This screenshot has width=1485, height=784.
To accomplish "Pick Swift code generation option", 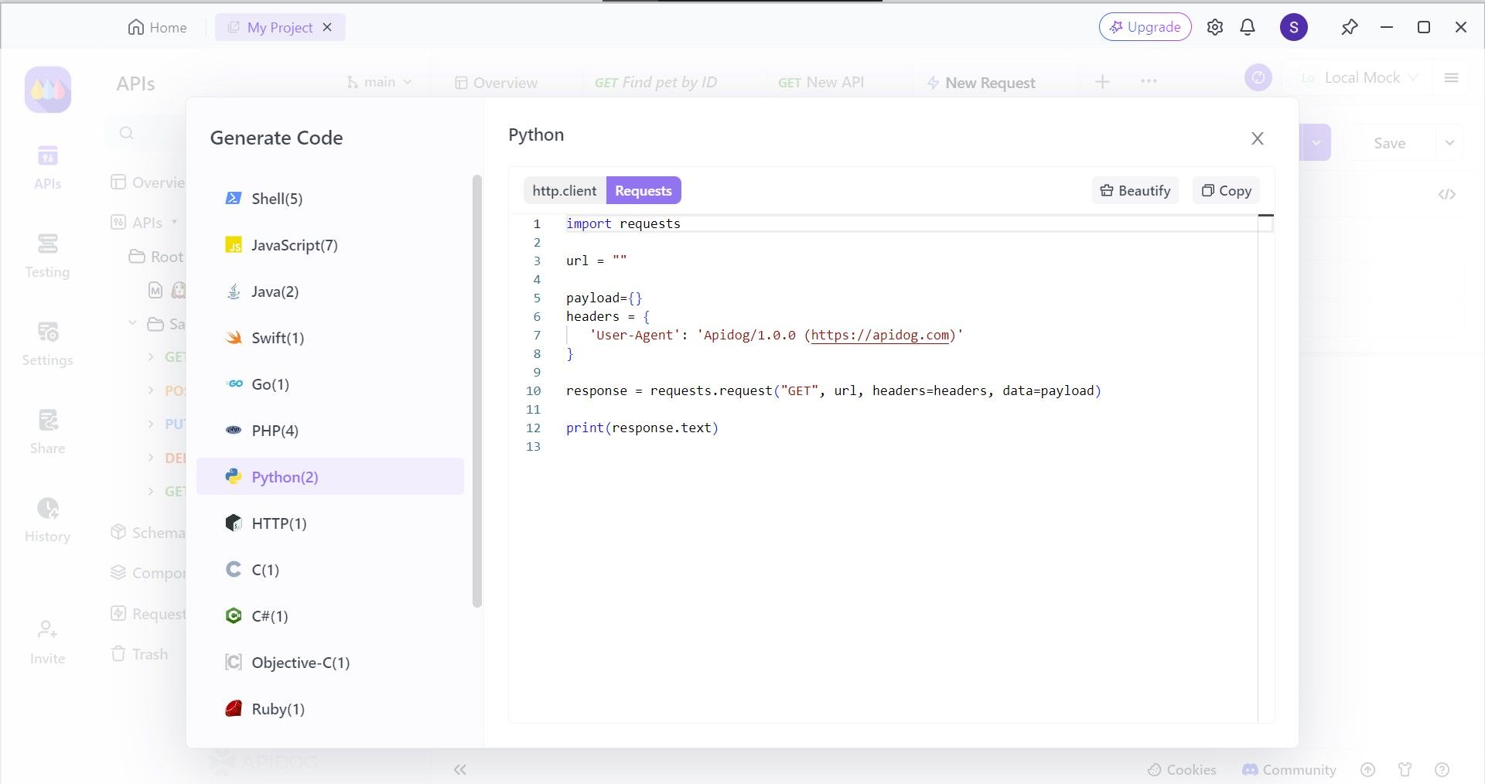I will pyautogui.click(x=277, y=338).
